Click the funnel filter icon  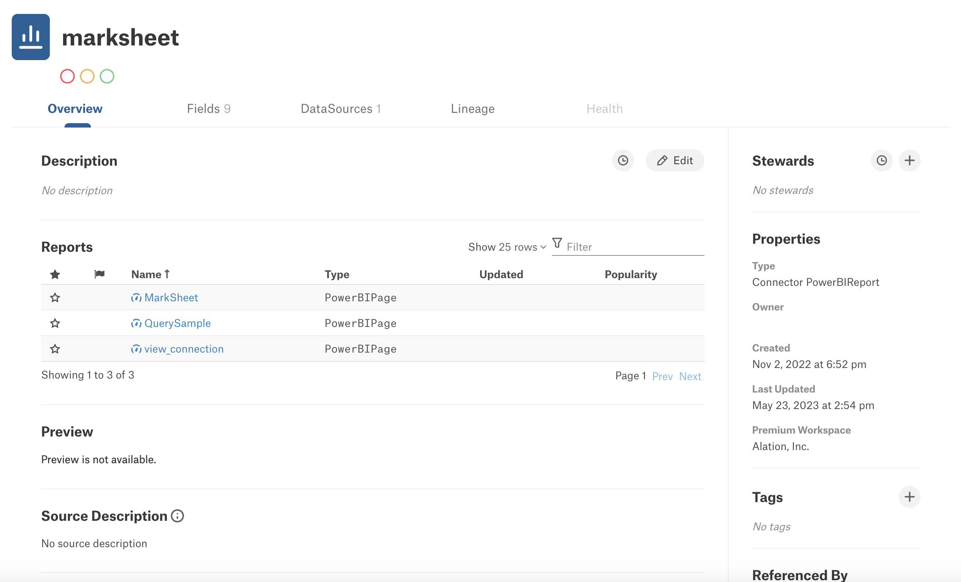click(557, 243)
